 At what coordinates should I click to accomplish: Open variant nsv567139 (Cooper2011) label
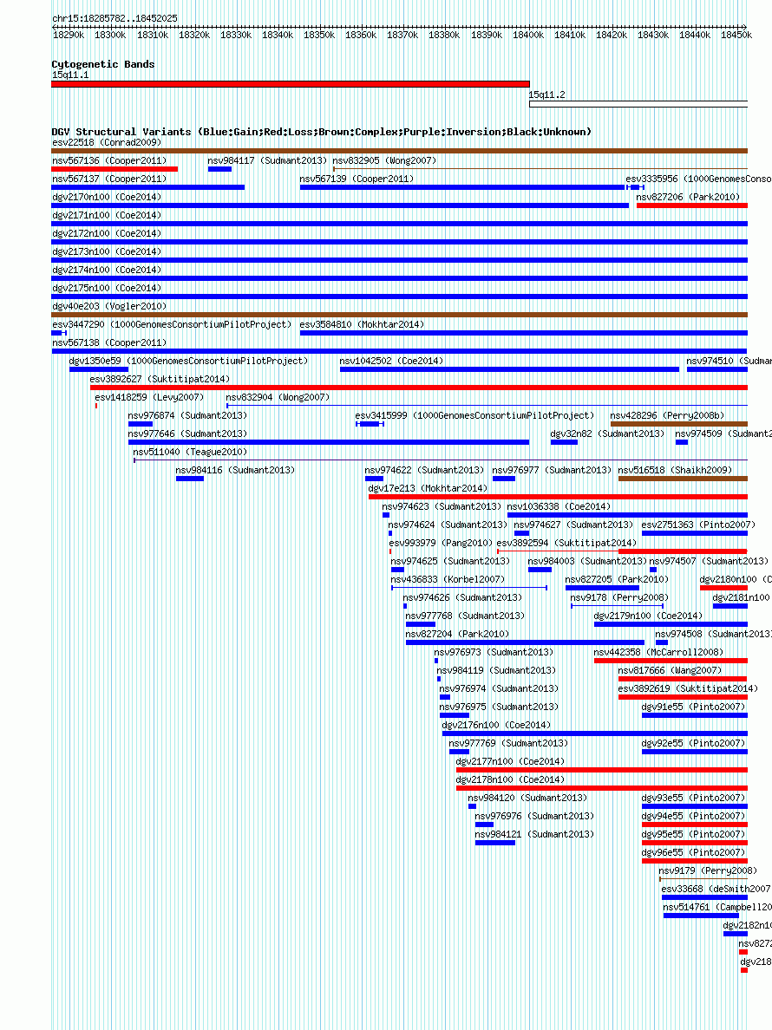click(357, 179)
